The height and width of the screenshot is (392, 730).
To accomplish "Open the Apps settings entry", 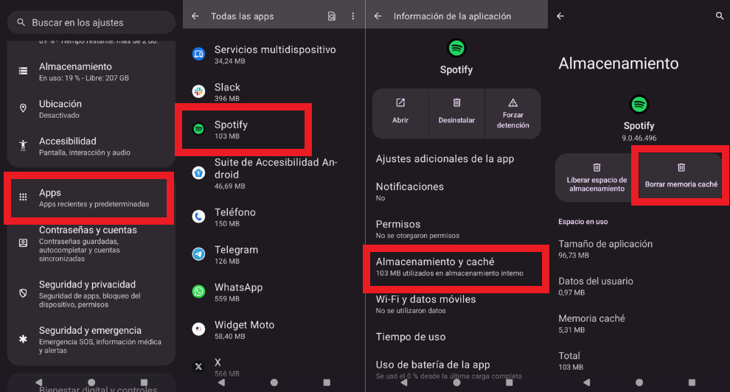I will (x=89, y=198).
